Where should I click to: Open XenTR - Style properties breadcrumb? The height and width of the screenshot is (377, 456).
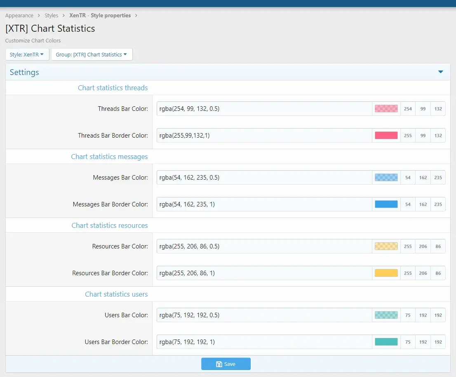pos(100,16)
